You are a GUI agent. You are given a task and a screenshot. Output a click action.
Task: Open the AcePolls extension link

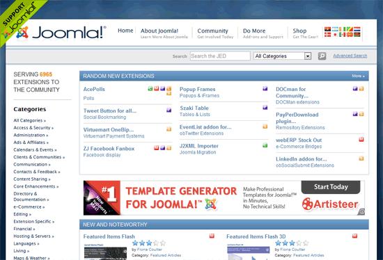pos(94,89)
